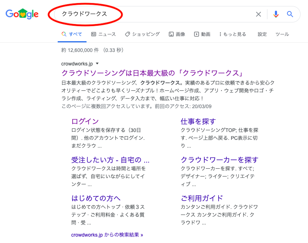Open the 画像 tab
Viewport: 308px width, 243px height.
coord(177,34)
